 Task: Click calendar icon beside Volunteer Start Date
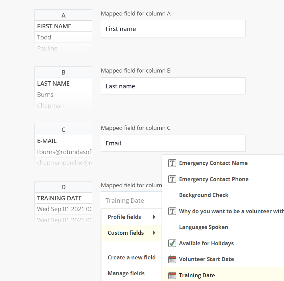click(x=172, y=259)
